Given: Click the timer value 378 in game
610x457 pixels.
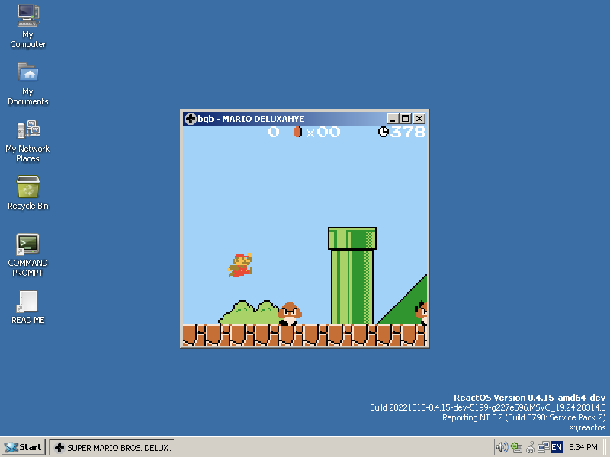Looking at the screenshot, I should [x=408, y=132].
